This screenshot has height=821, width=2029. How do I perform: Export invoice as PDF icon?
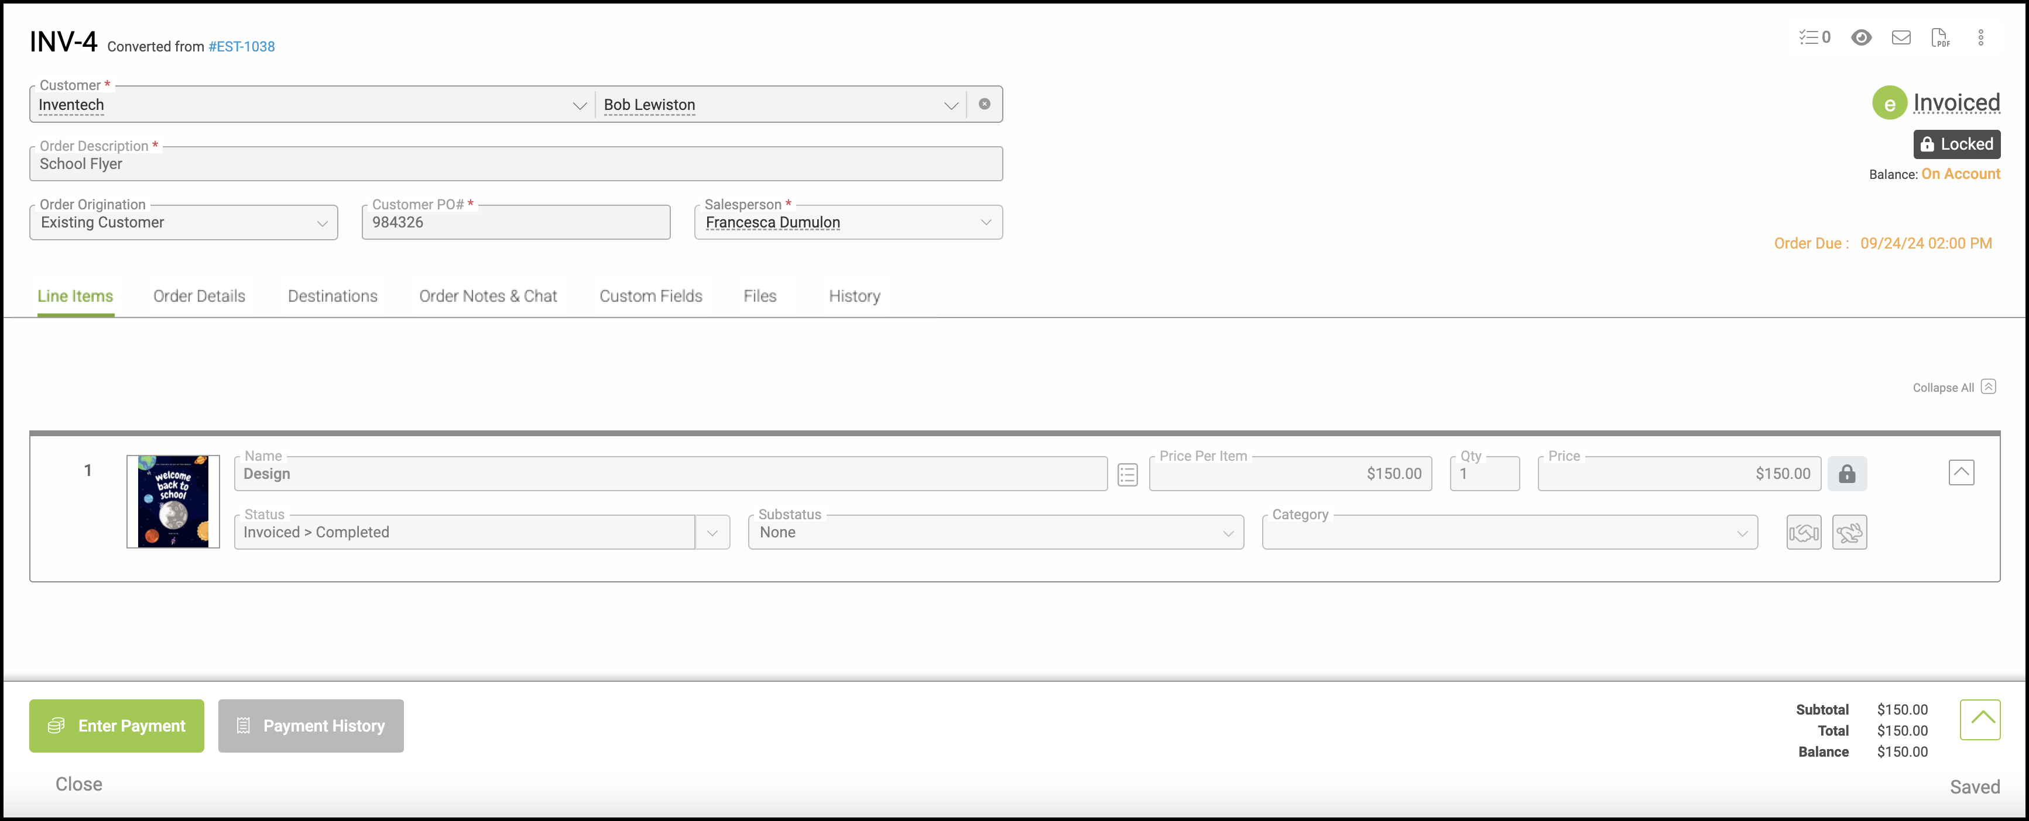coord(1940,37)
